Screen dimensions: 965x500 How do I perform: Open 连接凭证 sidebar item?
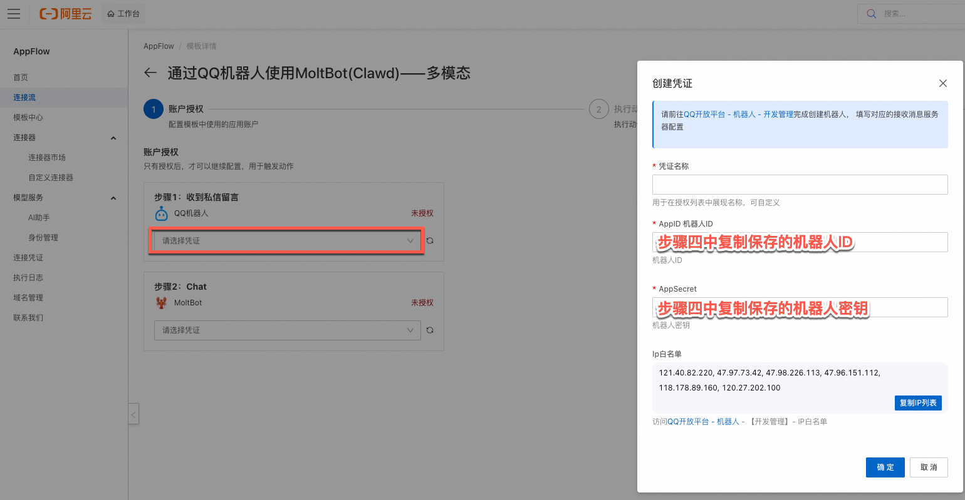point(28,258)
